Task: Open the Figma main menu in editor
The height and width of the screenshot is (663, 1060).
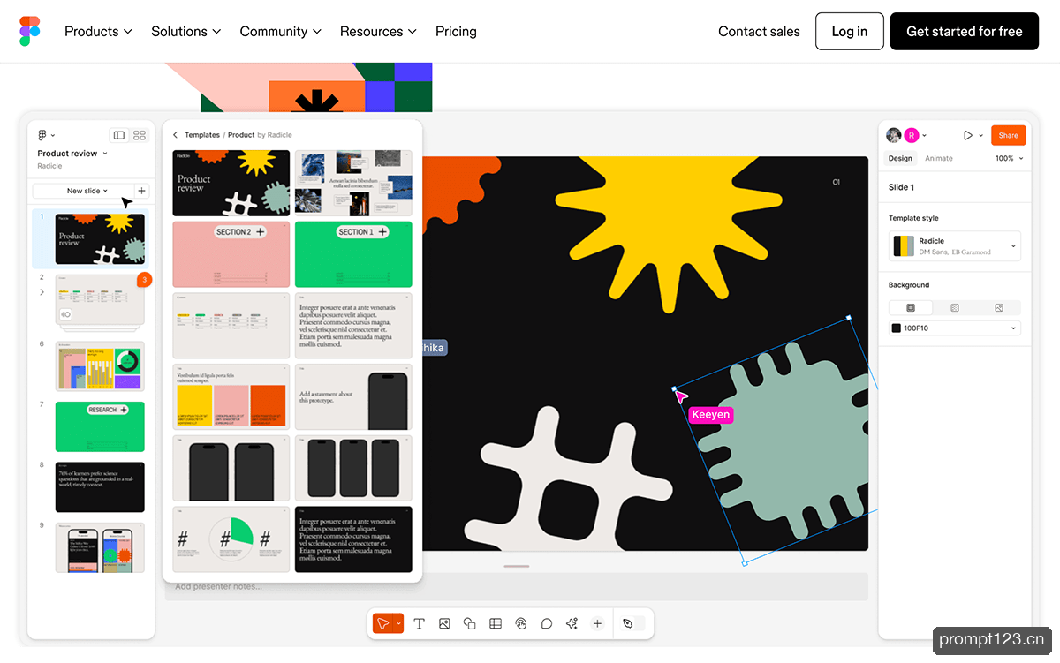Action: (x=46, y=135)
